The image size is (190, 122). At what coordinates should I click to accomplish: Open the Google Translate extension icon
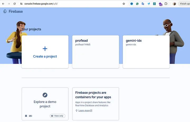[143, 4]
